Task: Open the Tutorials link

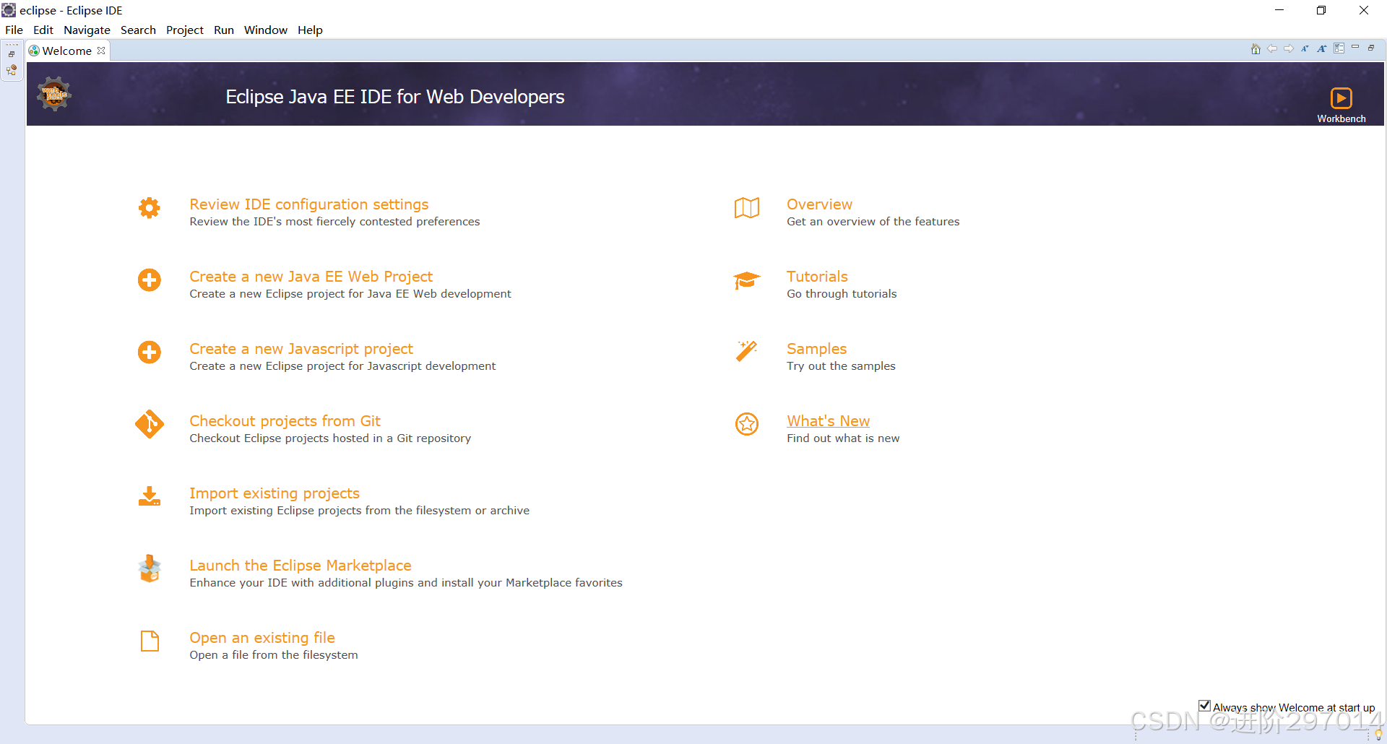Action: click(x=817, y=277)
